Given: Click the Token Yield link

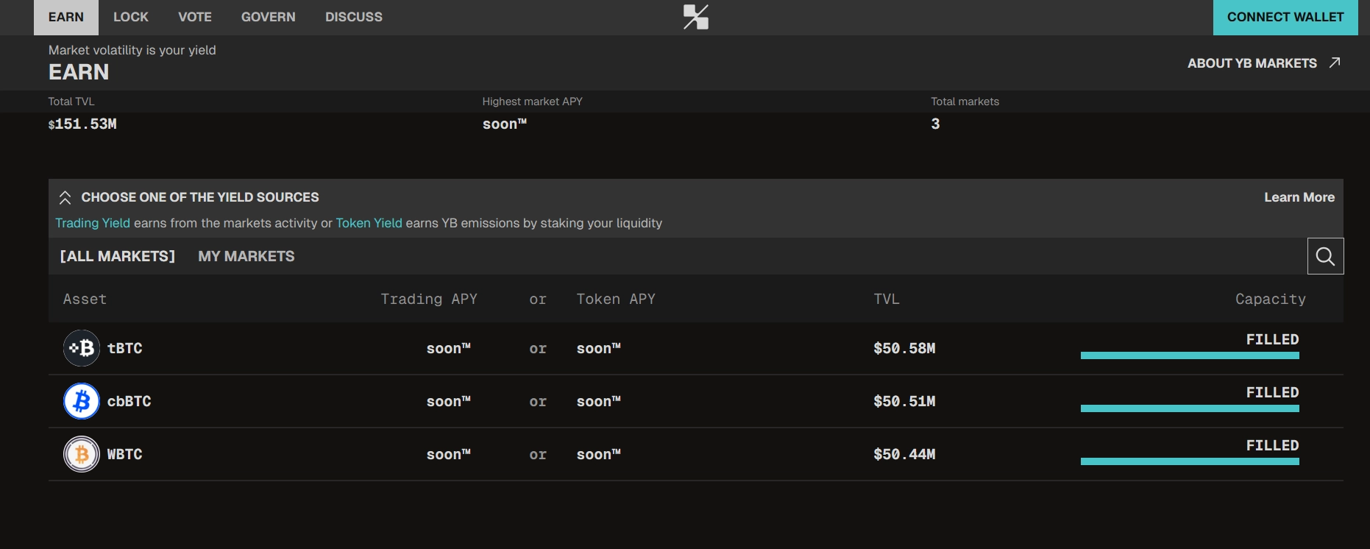Looking at the screenshot, I should (x=369, y=223).
